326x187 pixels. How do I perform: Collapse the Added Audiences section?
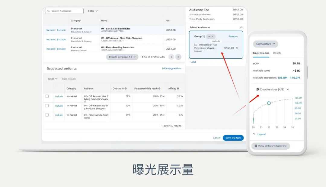241,27
